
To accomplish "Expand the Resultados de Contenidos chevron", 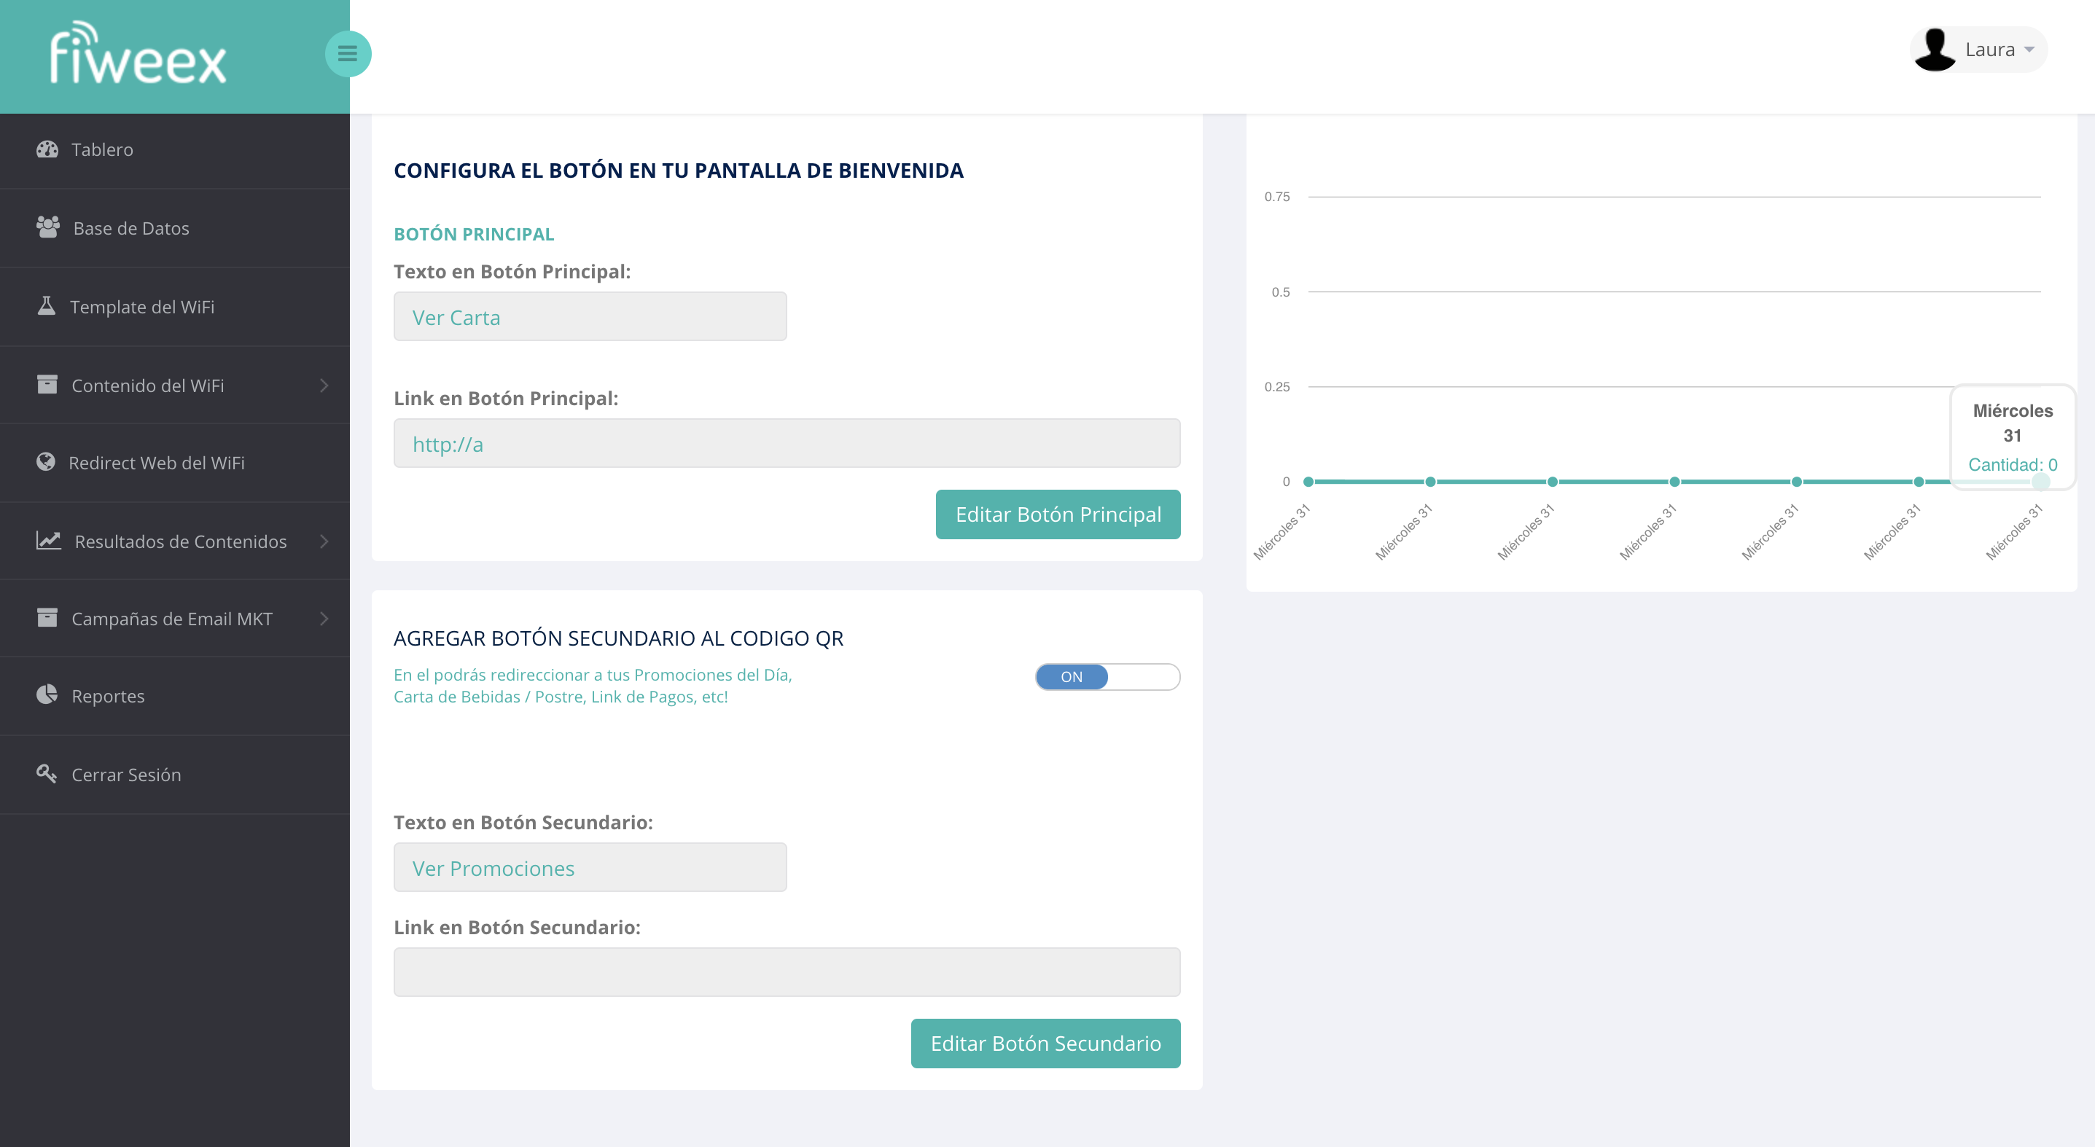I will pos(324,541).
